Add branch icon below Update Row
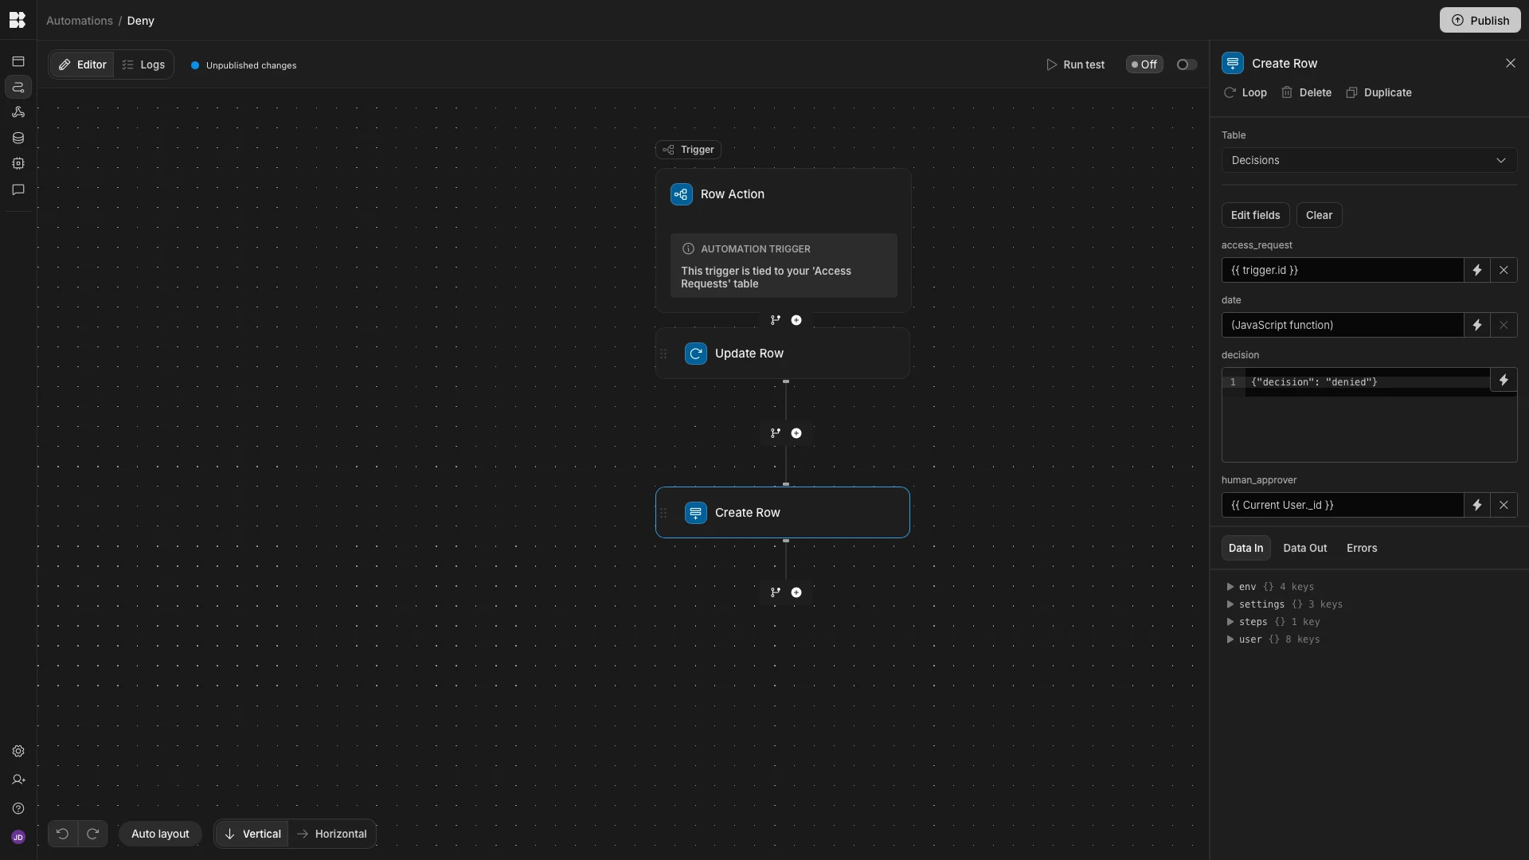Image resolution: width=1529 pixels, height=860 pixels. tap(776, 433)
